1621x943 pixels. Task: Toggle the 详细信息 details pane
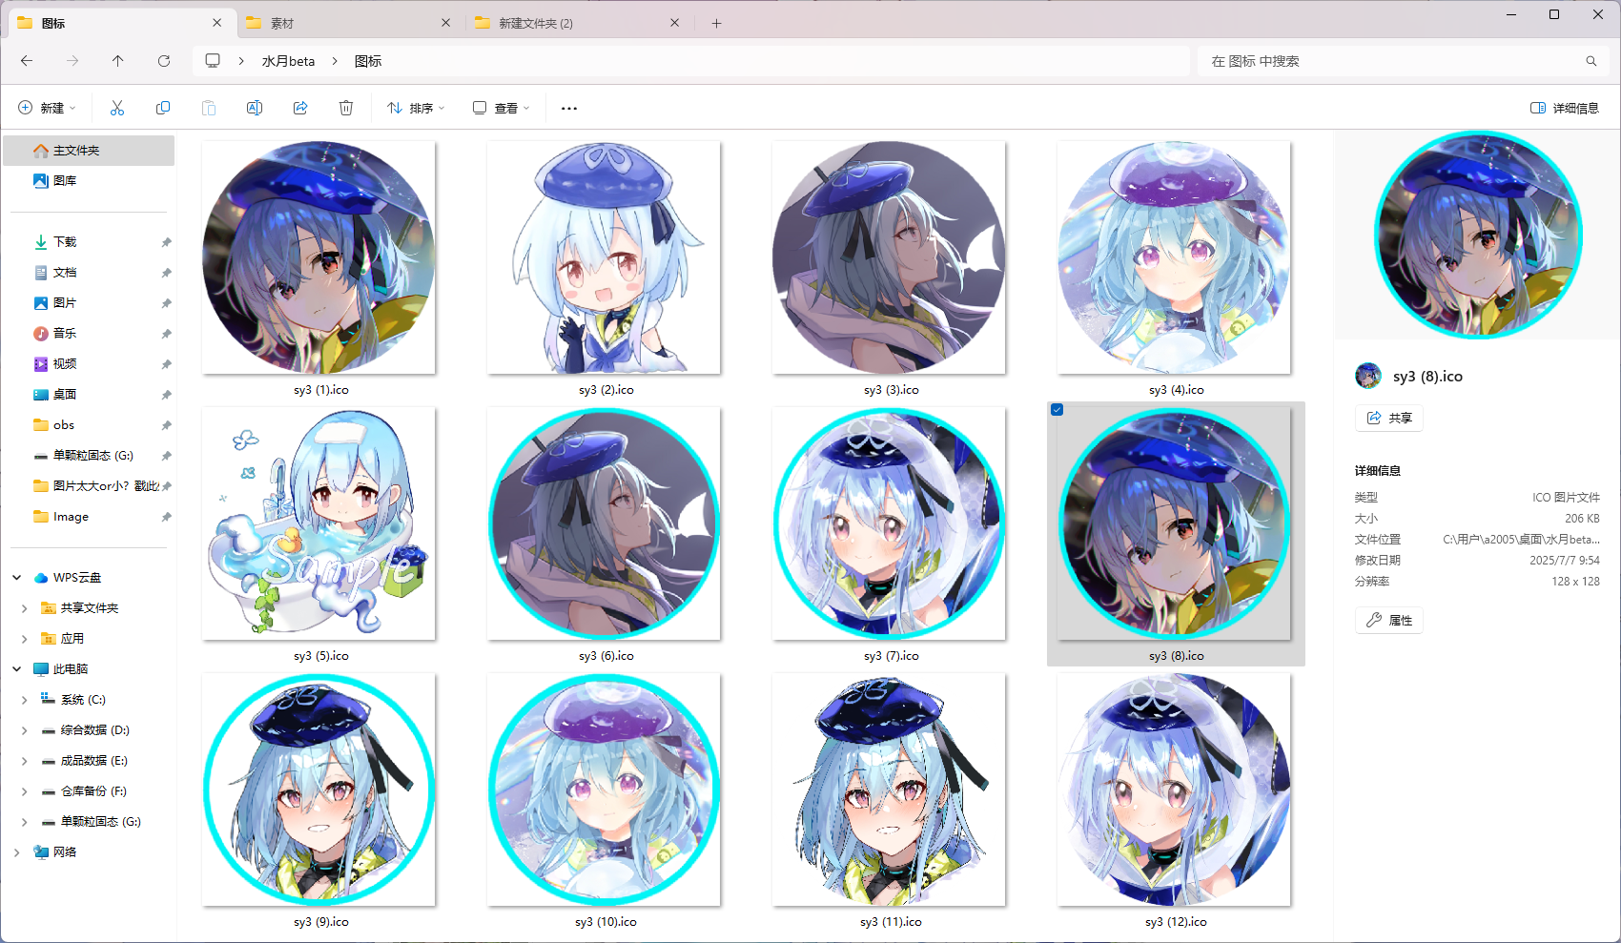tap(1564, 108)
